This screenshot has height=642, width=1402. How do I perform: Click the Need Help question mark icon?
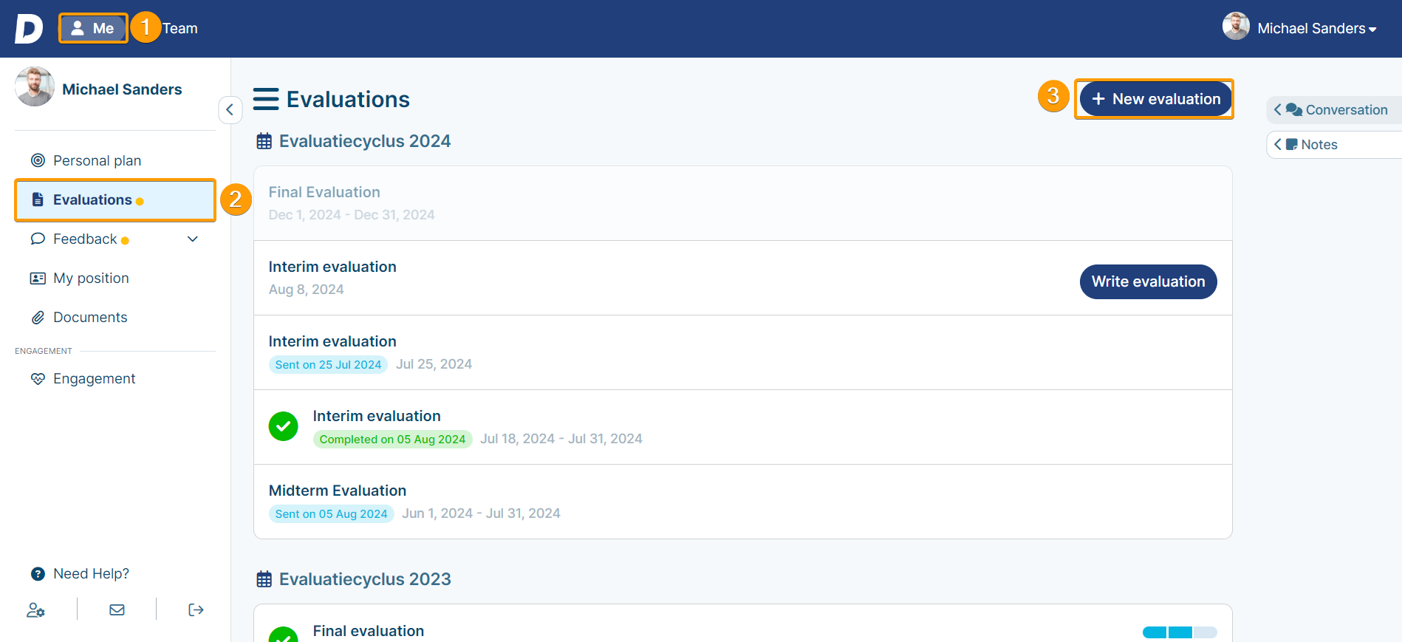coord(38,574)
